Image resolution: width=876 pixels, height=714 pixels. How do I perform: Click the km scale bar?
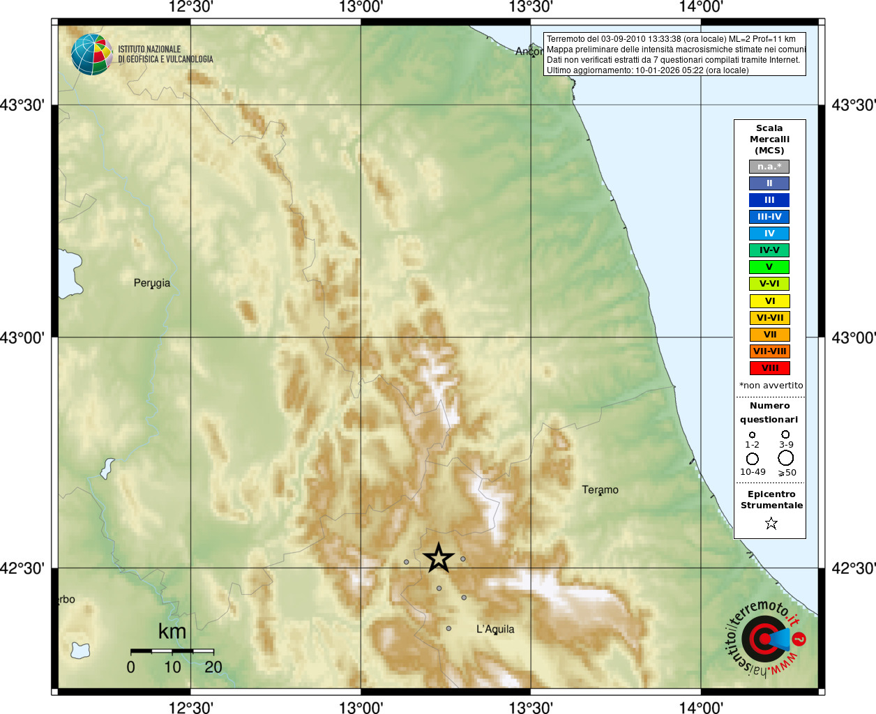[172, 651]
